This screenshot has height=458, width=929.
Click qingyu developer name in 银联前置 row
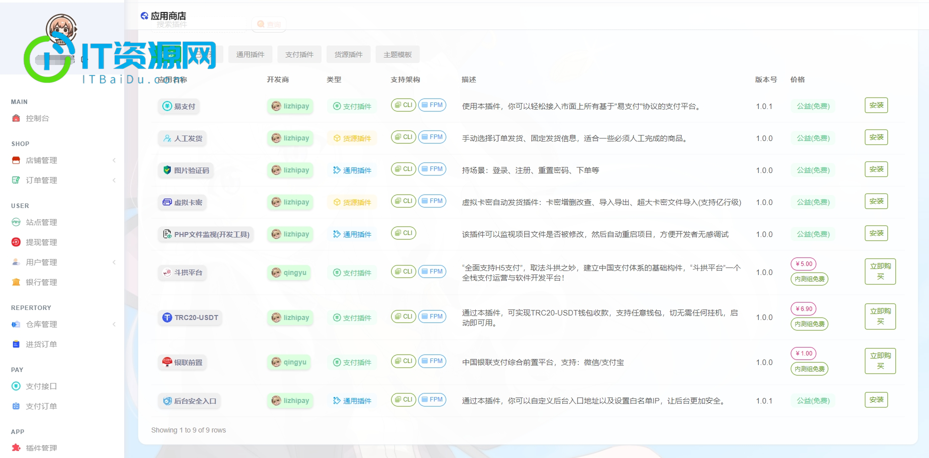tap(295, 362)
